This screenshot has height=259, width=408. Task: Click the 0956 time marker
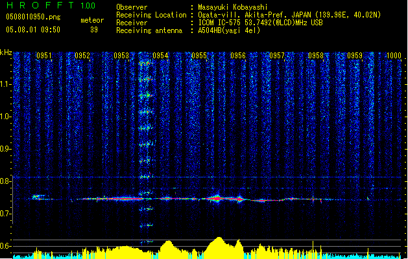[x=238, y=56]
